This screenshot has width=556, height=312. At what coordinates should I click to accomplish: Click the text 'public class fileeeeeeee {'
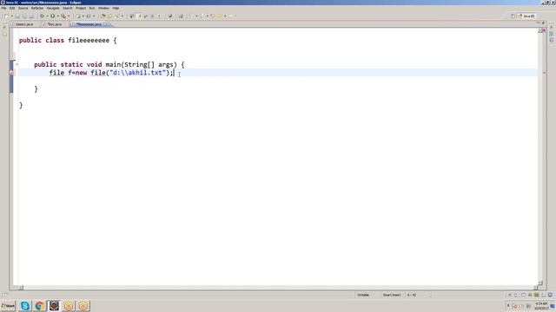[x=68, y=41]
